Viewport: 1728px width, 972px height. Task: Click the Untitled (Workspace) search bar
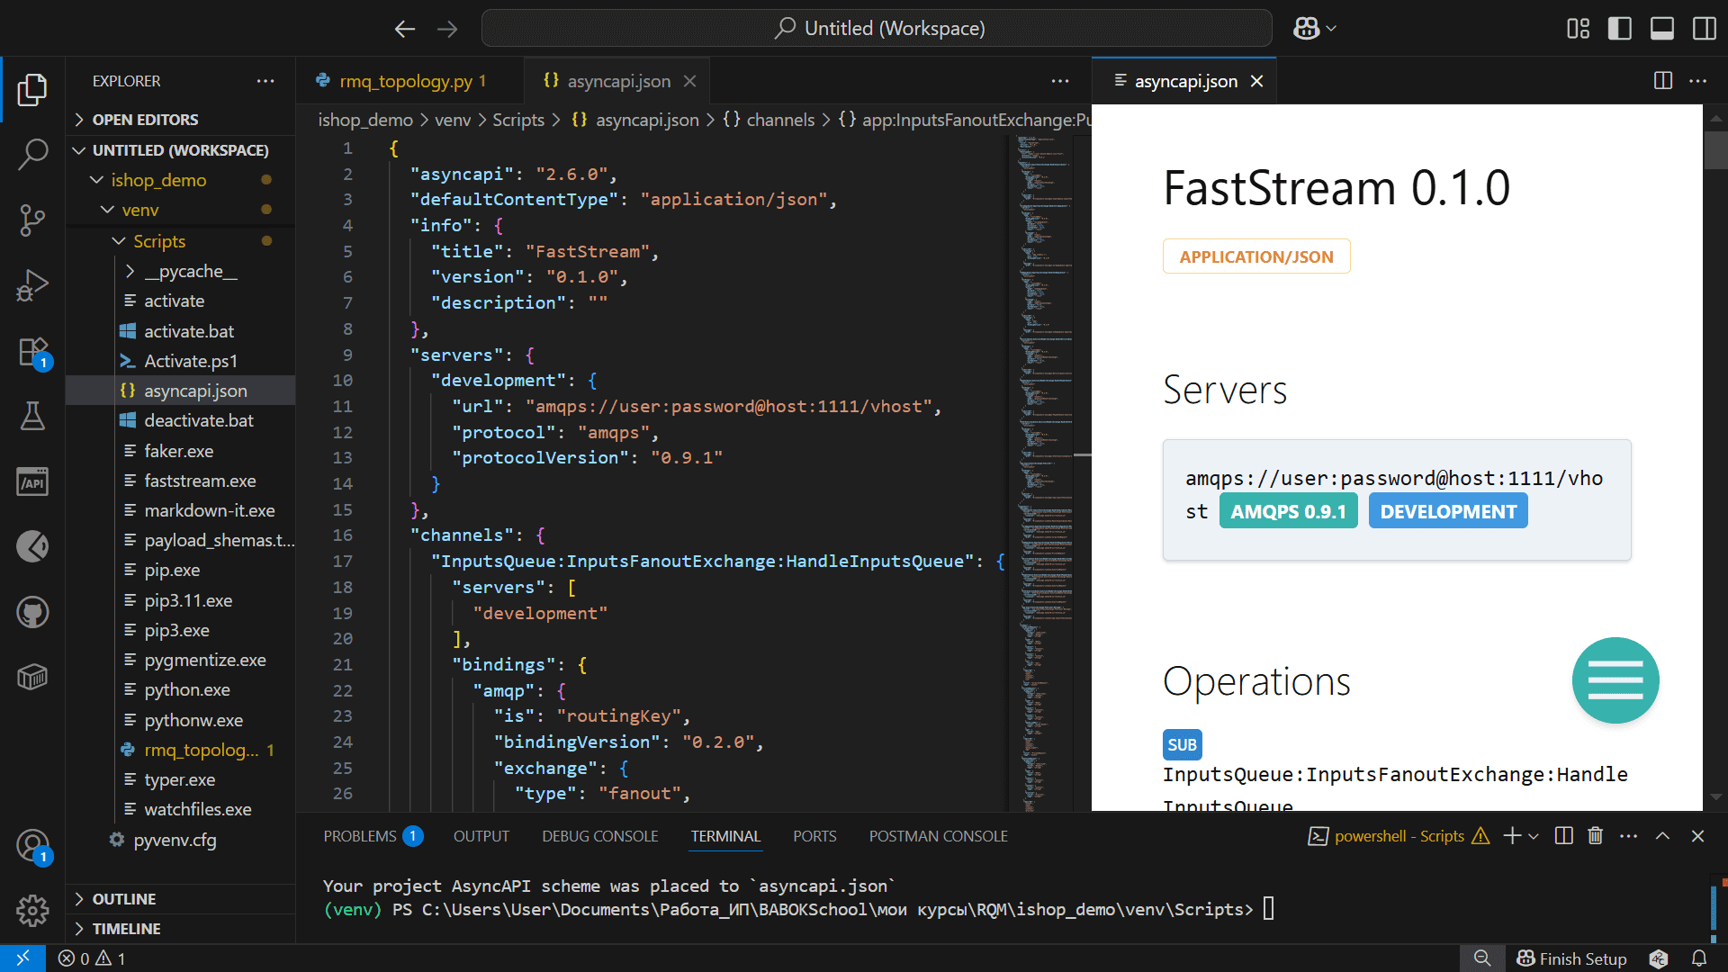tap(877, 29)
